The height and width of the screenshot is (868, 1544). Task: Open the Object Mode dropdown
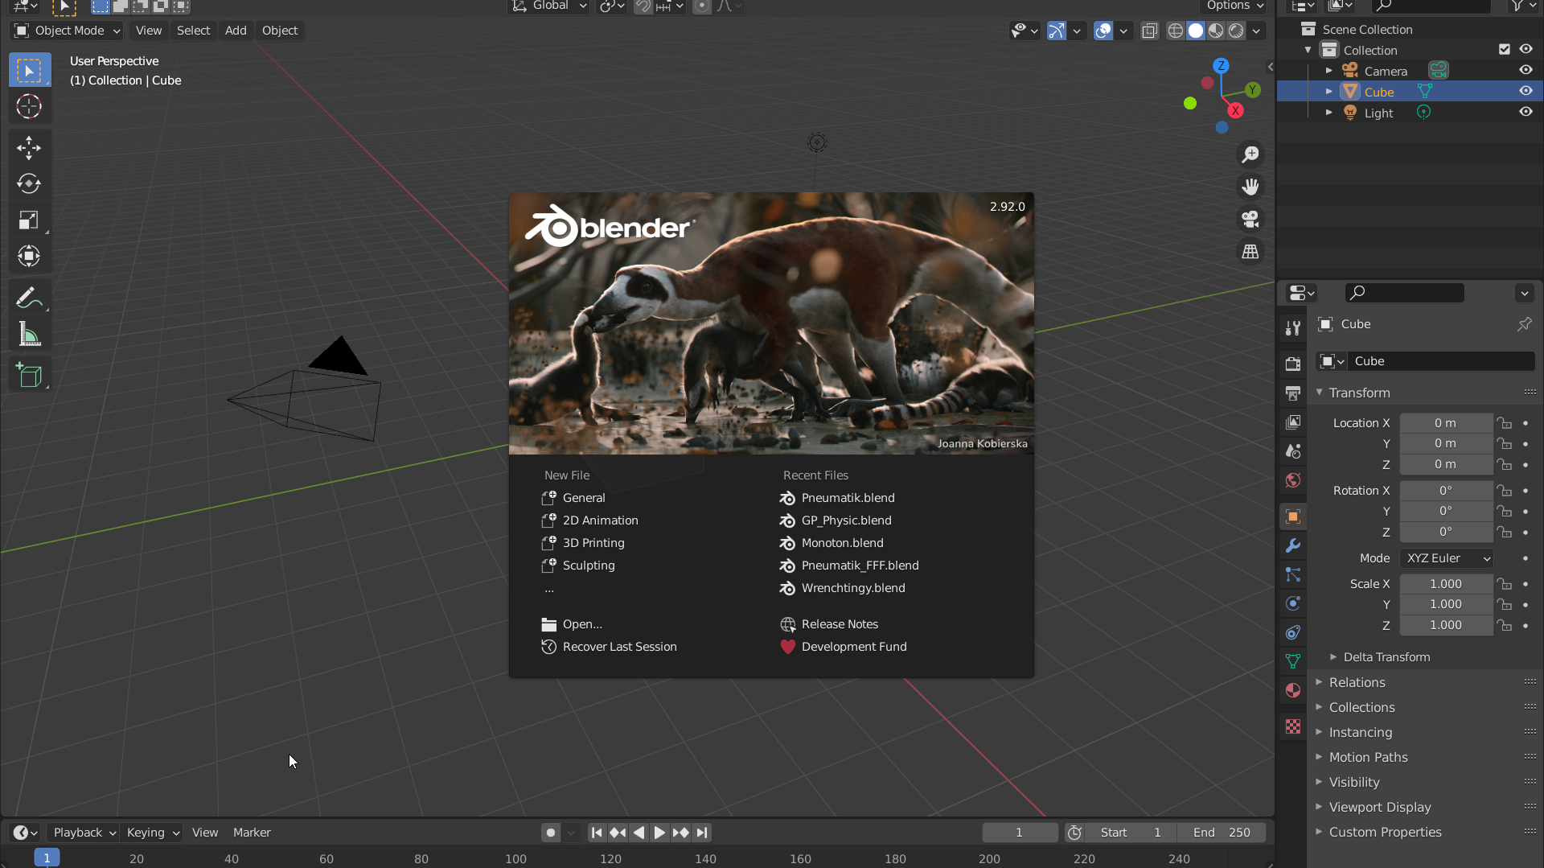pyautogui.click(x=68, y=31)
